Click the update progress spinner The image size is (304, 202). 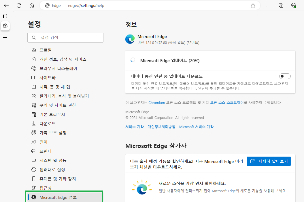pyautogui.click(x=133, y=60)
